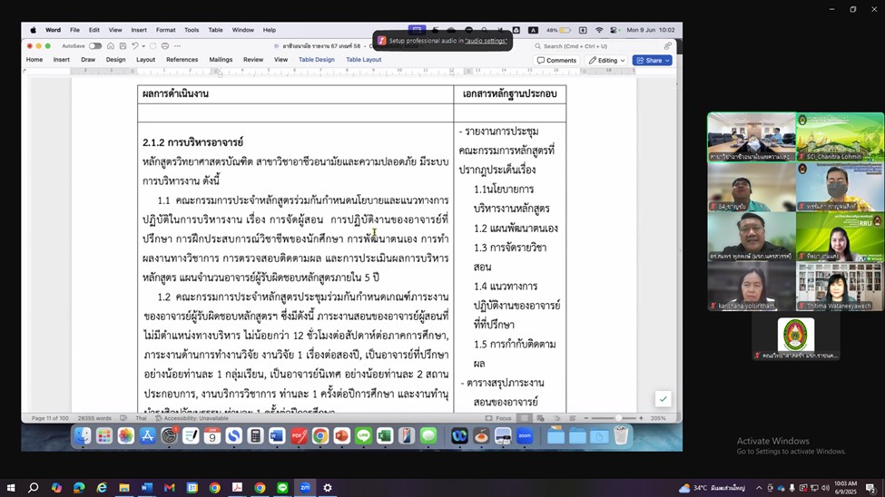The image size is (885, 497).
Task: Click the Undo arrow icon
Action: coord(135,46)
